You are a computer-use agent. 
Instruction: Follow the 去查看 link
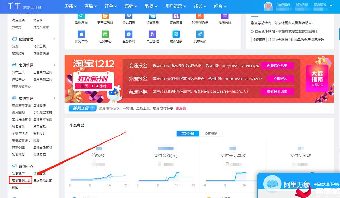click(181, 108)
